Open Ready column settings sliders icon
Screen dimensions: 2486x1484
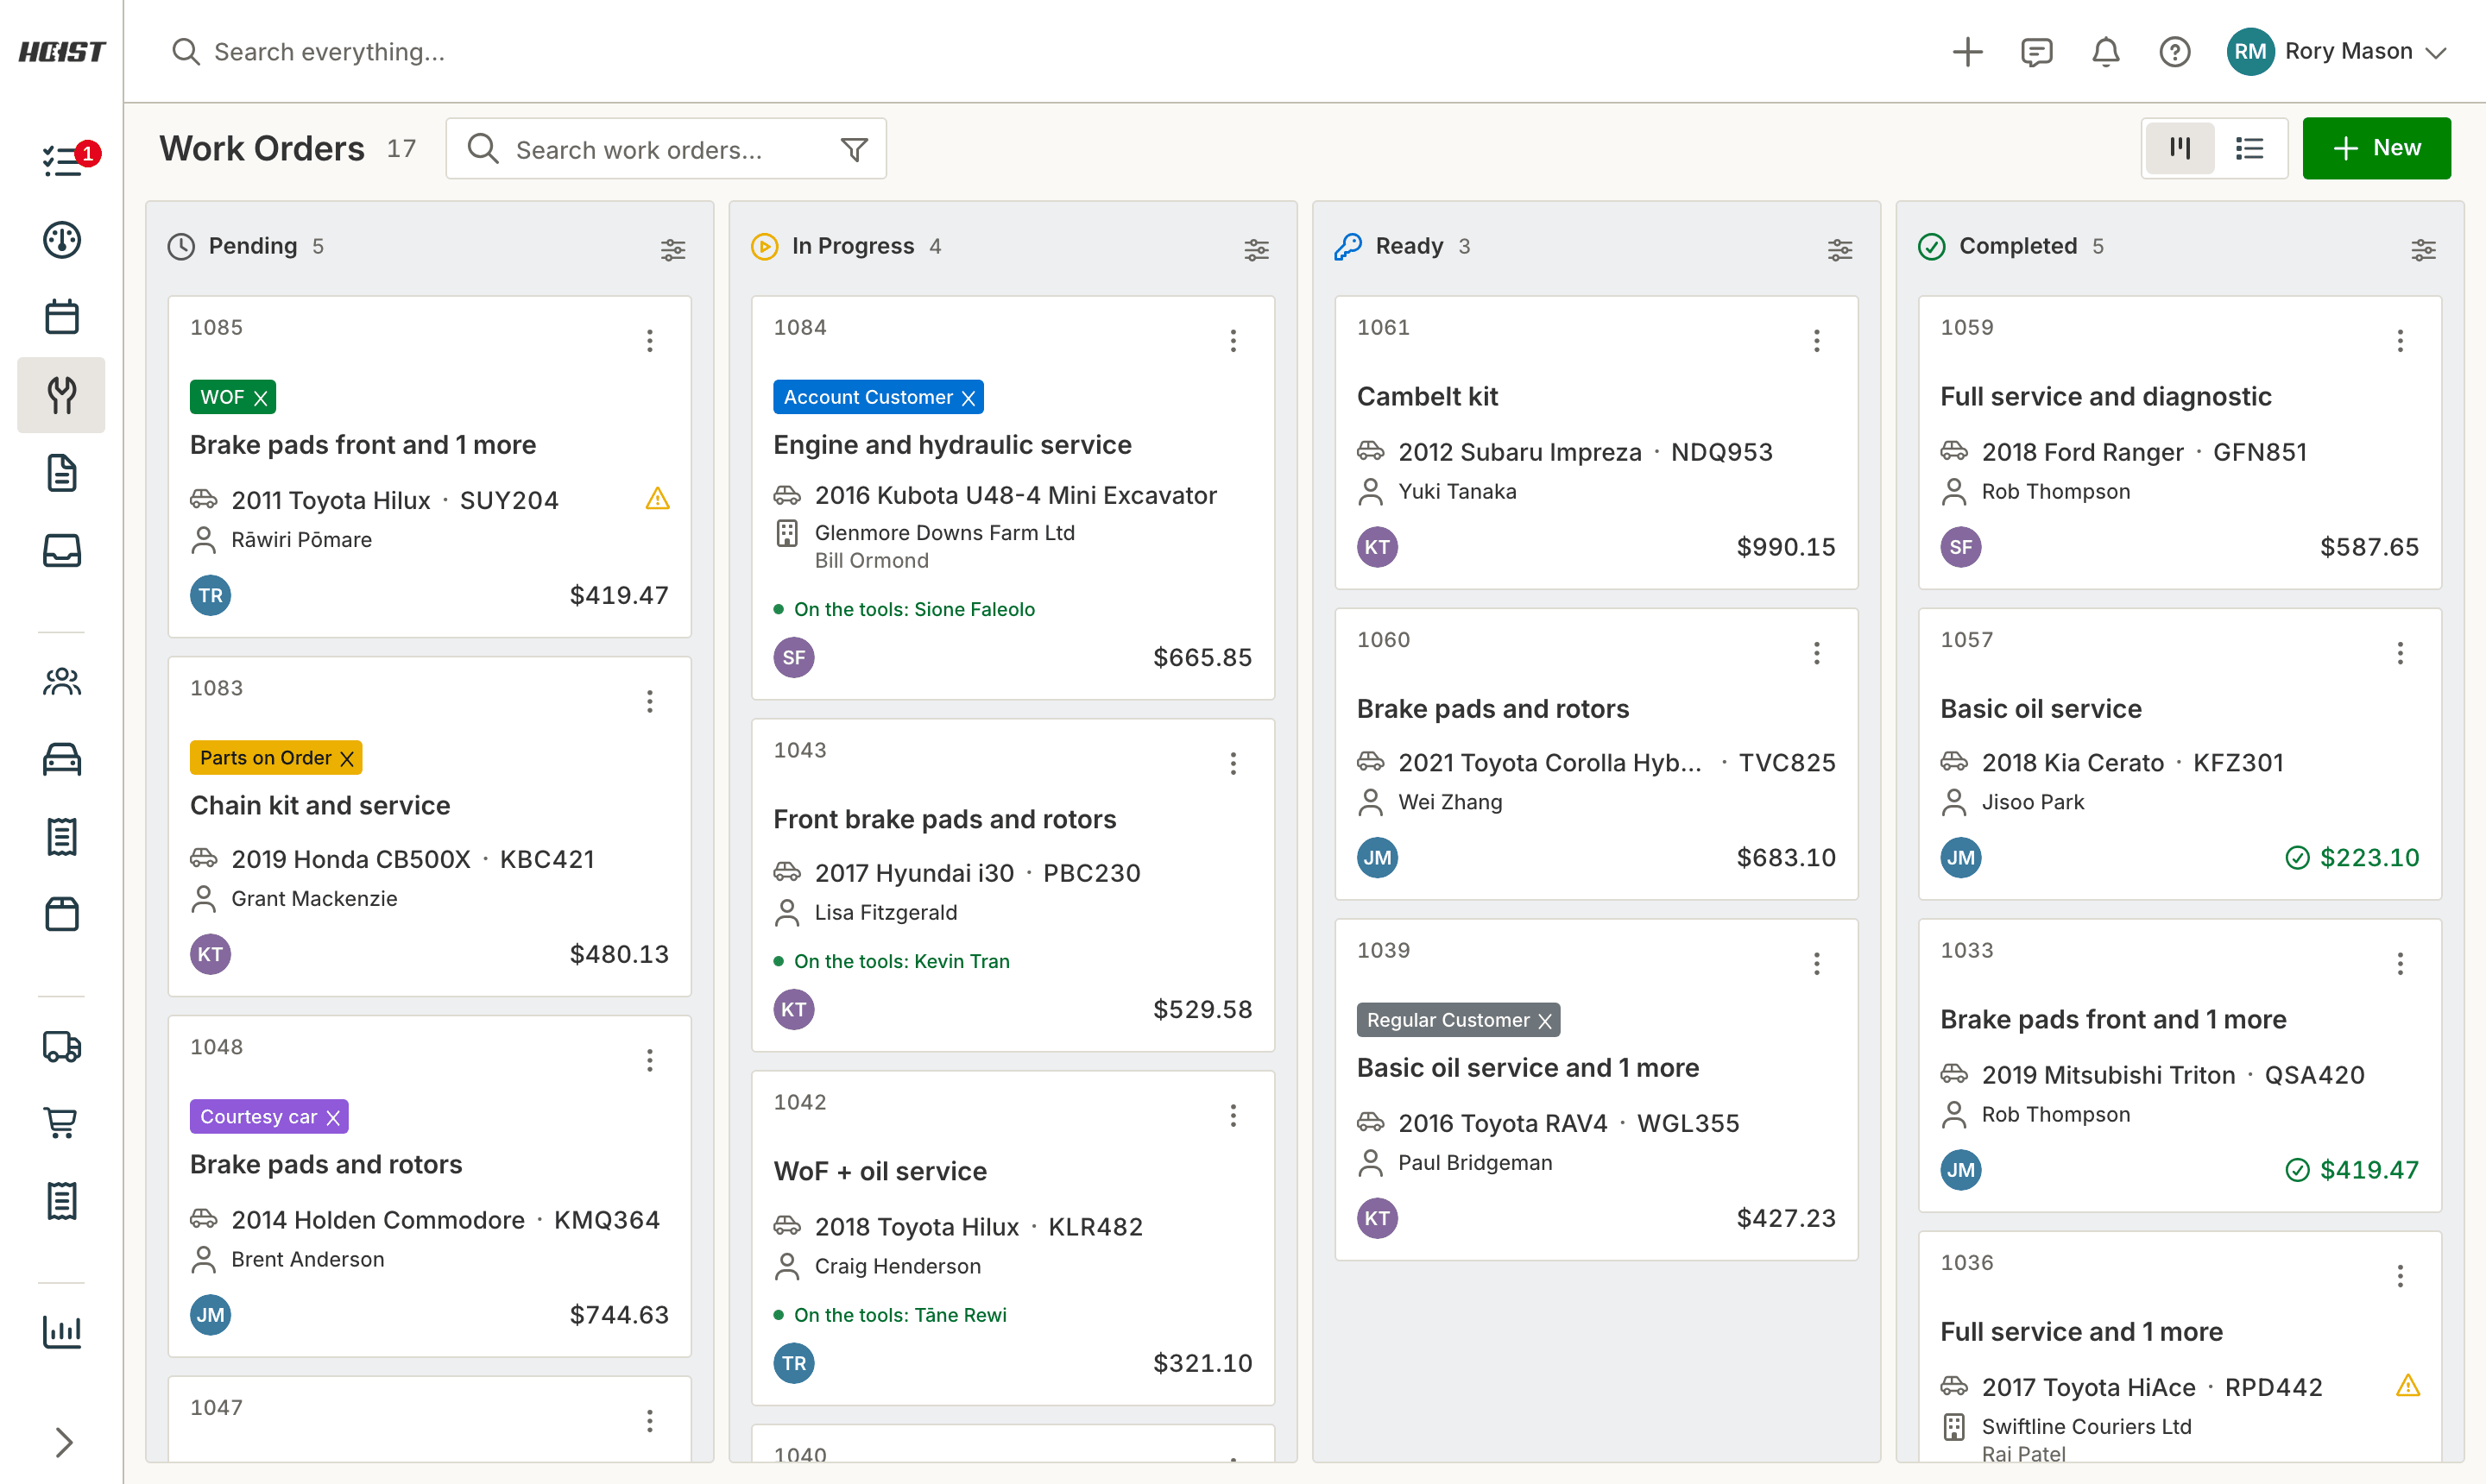click(x=1839, y=249)
